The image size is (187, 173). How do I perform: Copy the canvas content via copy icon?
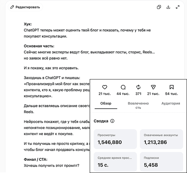(159, 7)
